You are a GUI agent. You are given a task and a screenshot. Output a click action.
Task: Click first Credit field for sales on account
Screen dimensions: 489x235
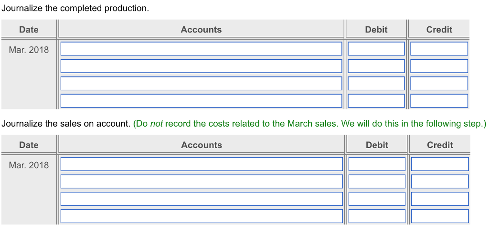coord(440,164)
